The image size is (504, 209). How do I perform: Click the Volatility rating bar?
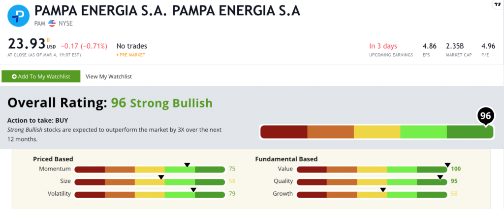click(150, 194)
